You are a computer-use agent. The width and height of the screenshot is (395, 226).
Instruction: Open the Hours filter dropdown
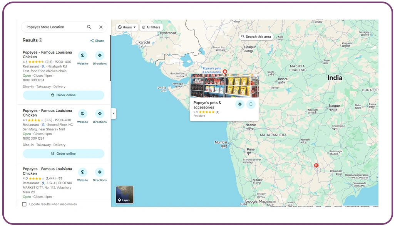[127, 27]
